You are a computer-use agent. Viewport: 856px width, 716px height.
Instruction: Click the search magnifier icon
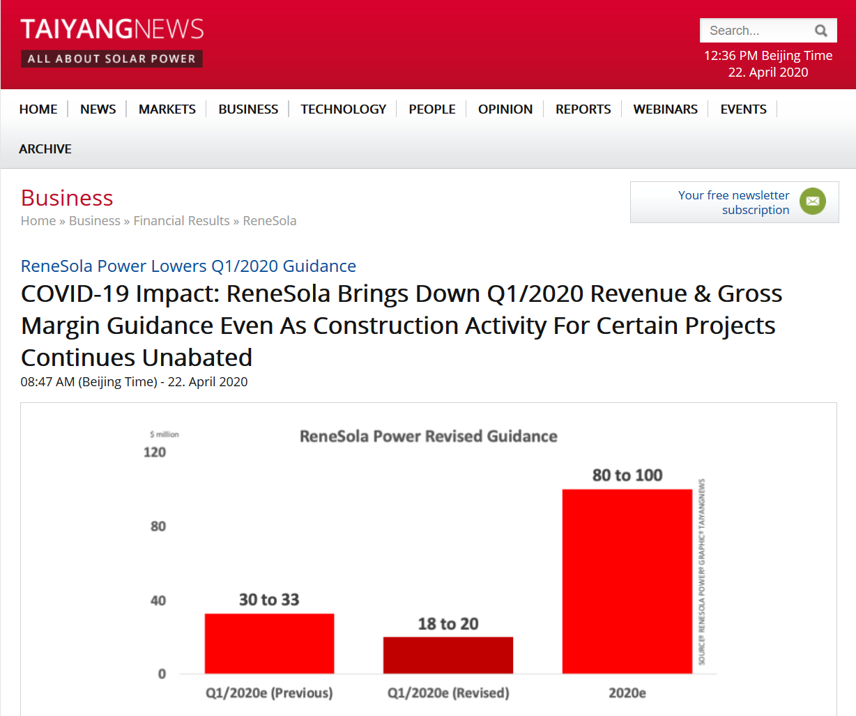(820, 31)
